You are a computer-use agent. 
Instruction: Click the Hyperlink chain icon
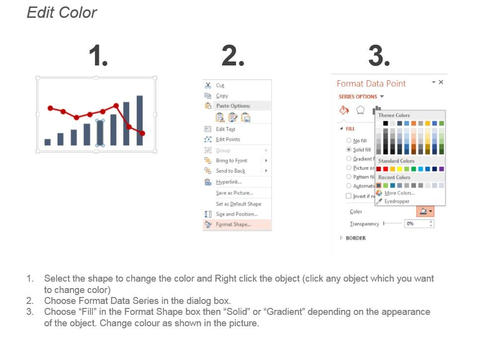point(208,182)
